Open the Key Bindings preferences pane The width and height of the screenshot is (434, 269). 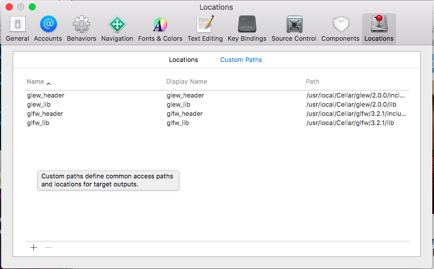click(x=247, y=29)
